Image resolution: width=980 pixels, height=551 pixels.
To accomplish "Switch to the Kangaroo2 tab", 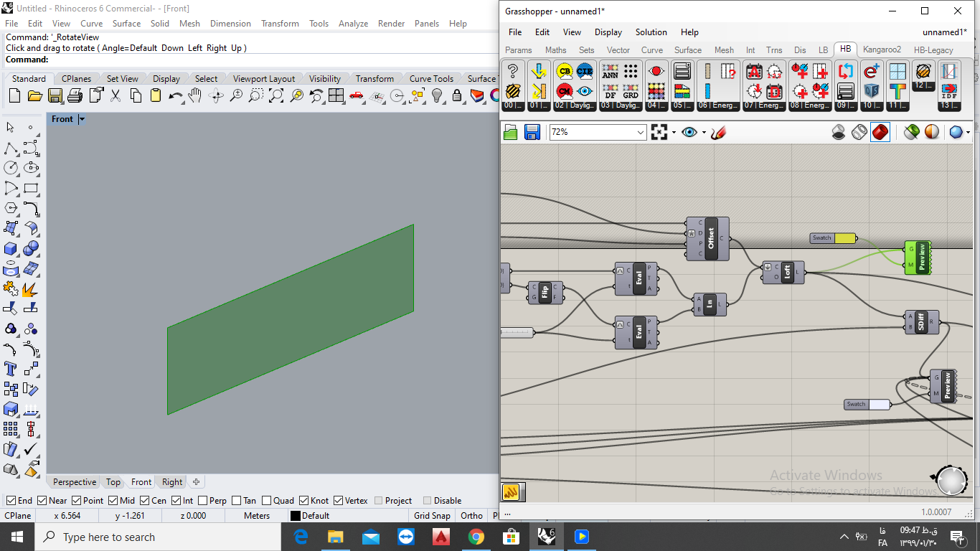I will click(882, 50).
